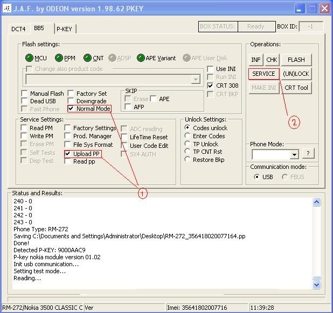Click the Imei status bar entry
Screen dimensions: 333x313
point(206,308)
